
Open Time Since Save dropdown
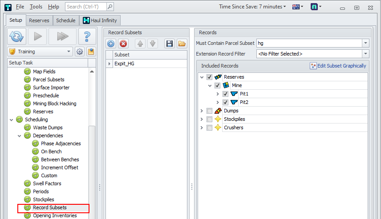[252, 7]
